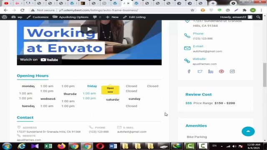Screen dimensions: 267x150
Task: Click New in admin bar
Action: point(112,17)
